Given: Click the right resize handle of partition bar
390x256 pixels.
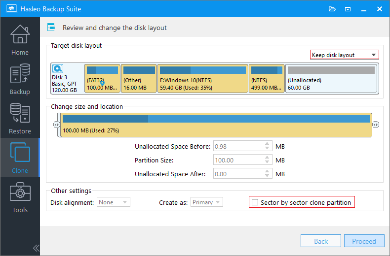Looking at the screenshot, I should pyautogui.click(x=376, y=125).
